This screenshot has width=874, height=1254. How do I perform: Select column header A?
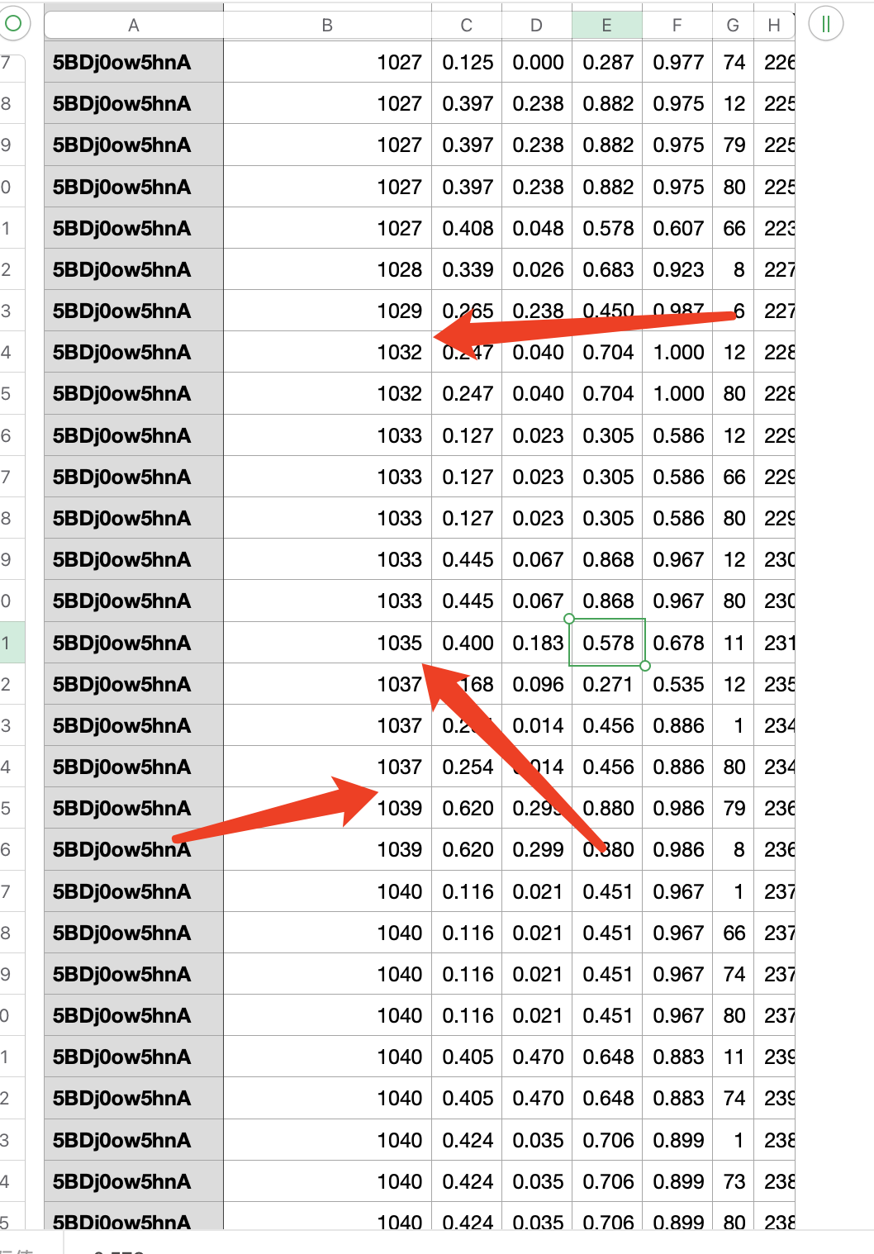(132, 25)
